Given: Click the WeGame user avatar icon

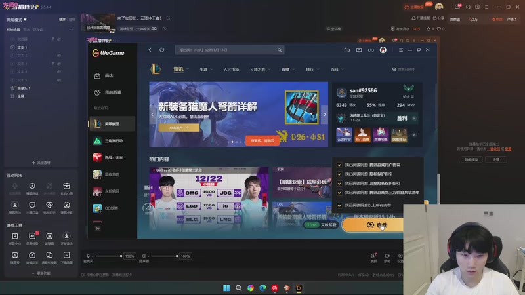Looking at the screenshot, I should click(383, 50).
